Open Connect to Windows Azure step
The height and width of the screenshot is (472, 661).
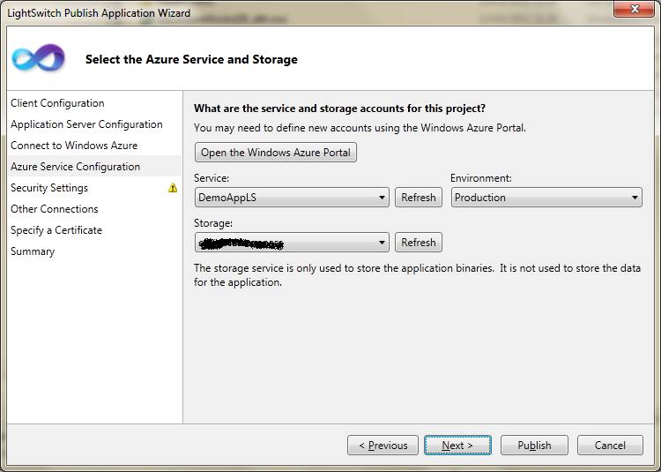[x=74, y=146]
